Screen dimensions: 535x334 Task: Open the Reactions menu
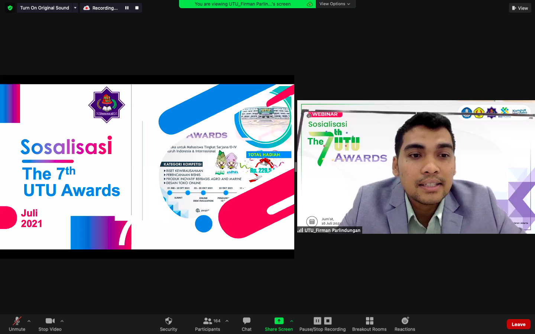(405, 324)
